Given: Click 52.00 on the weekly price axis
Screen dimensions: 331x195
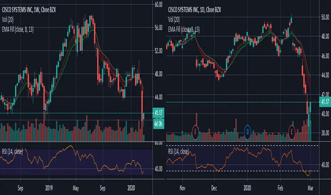Looking at the screenshot, I should coord(158,51).
